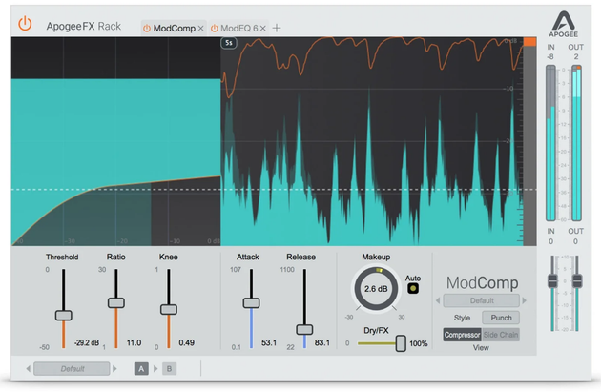
Task: Click the IN gain fader handle
Action: pyautogui.click(x=552, y=280)
